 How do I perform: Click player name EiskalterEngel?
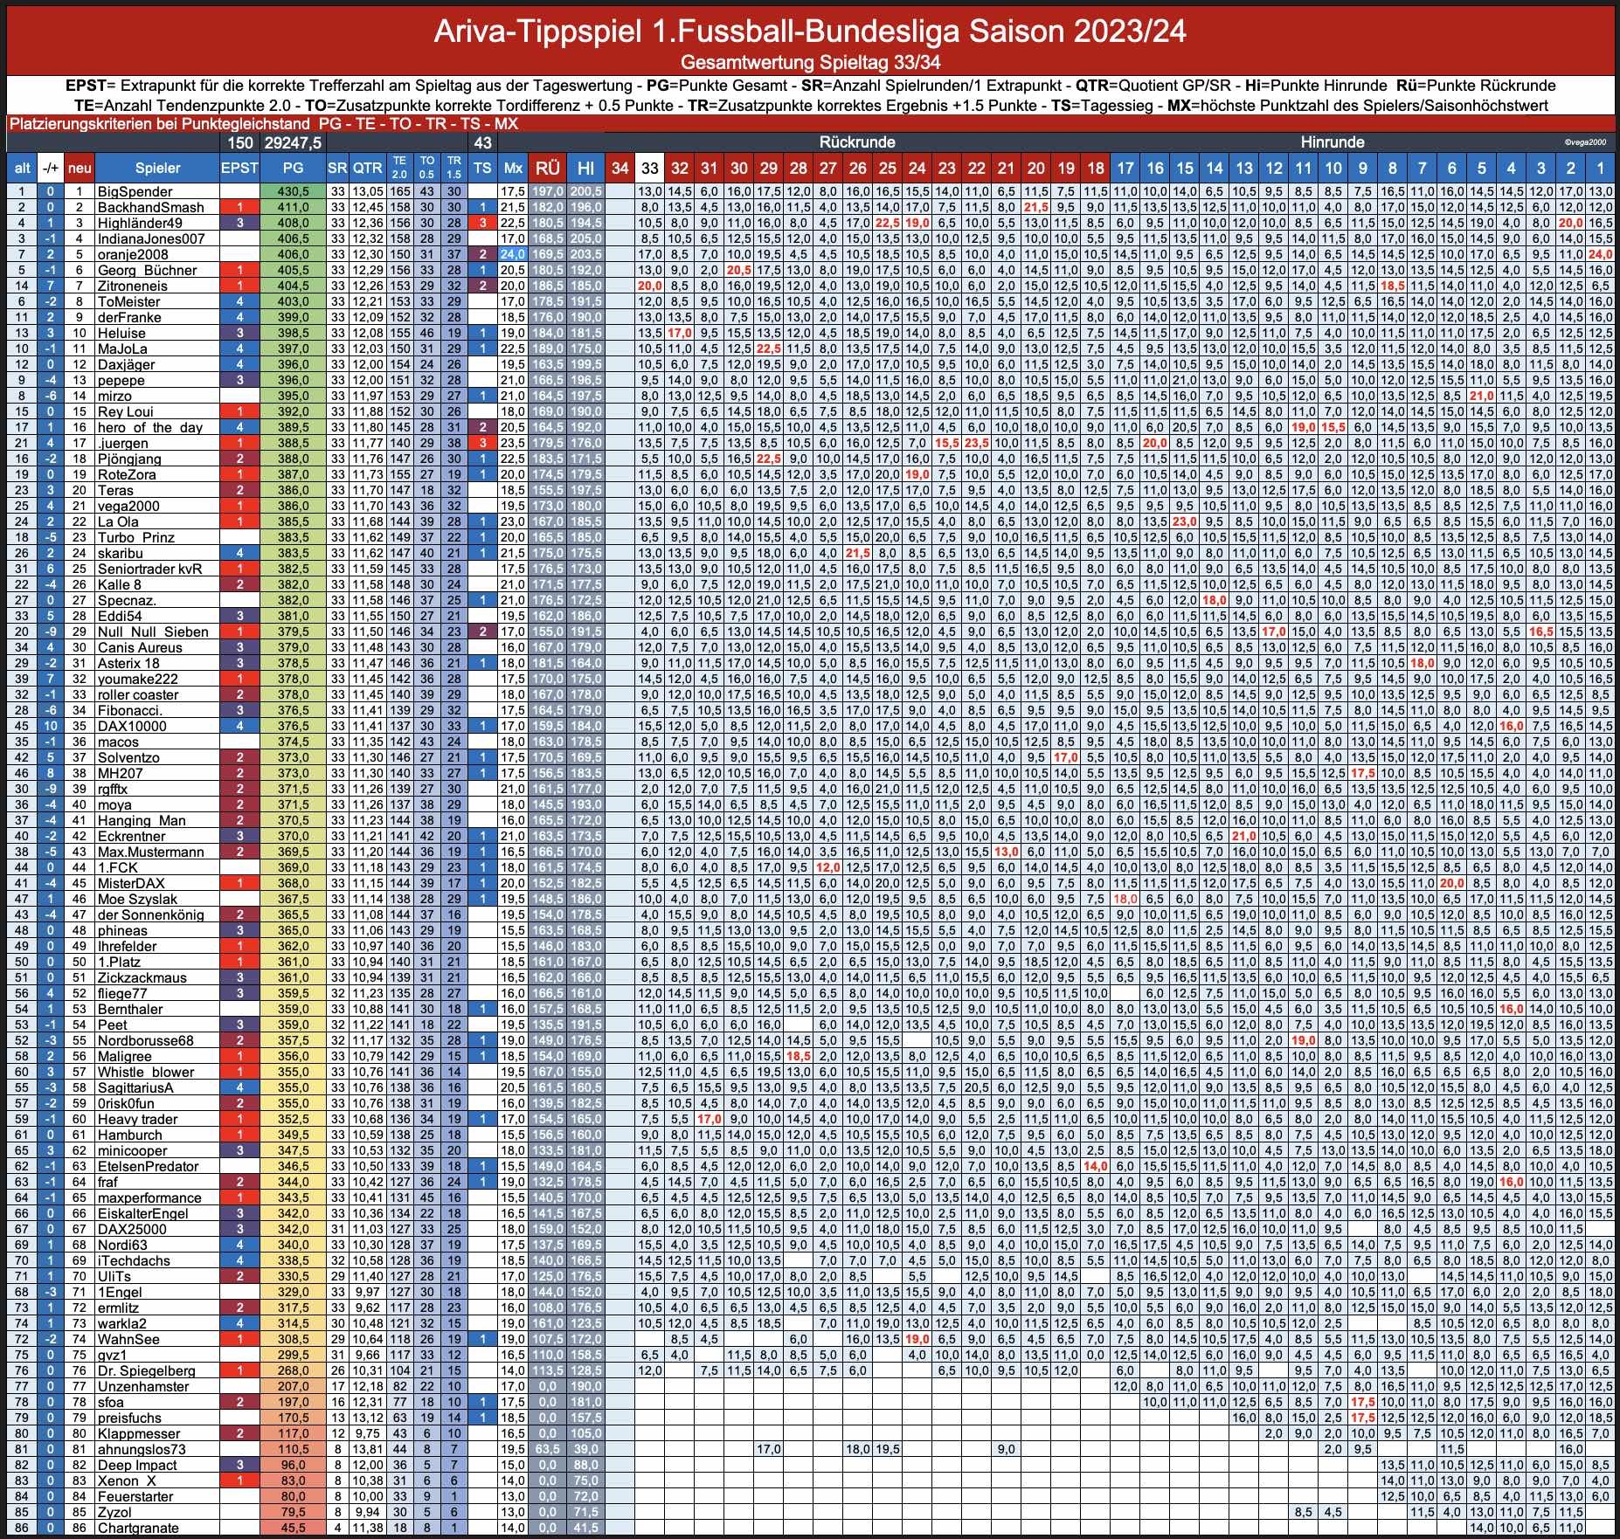[142, 1213]
